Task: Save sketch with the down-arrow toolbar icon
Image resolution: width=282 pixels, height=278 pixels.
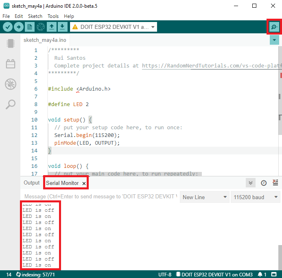Action: click(x=62, y=27)
